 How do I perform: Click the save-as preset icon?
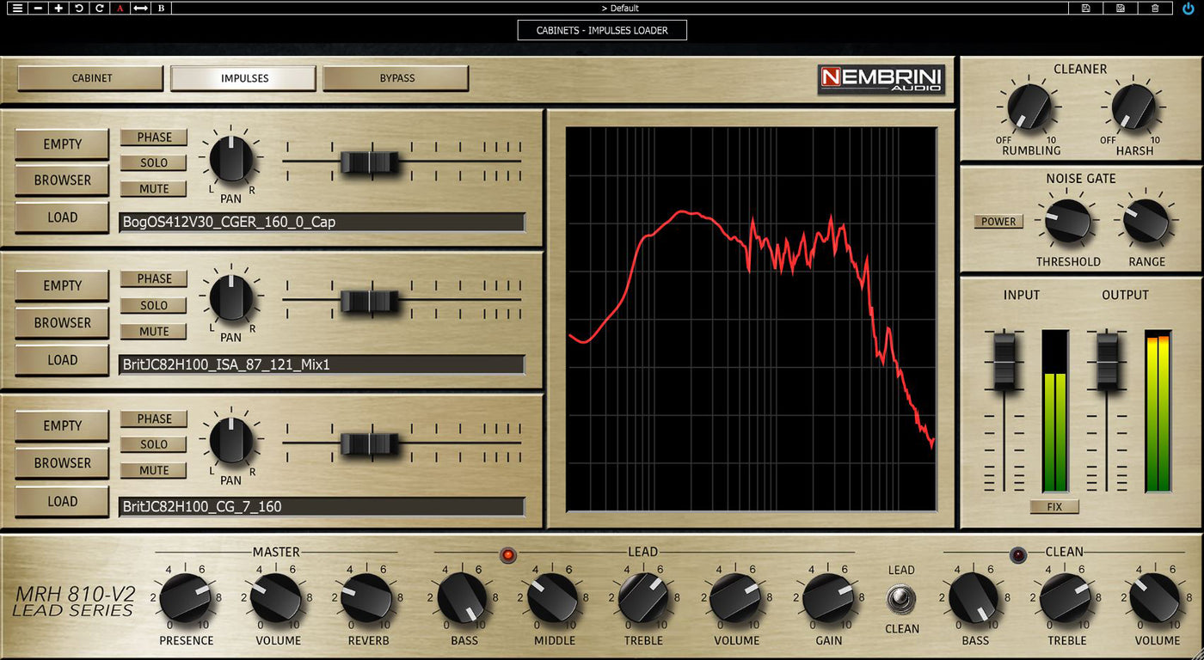1121,8
